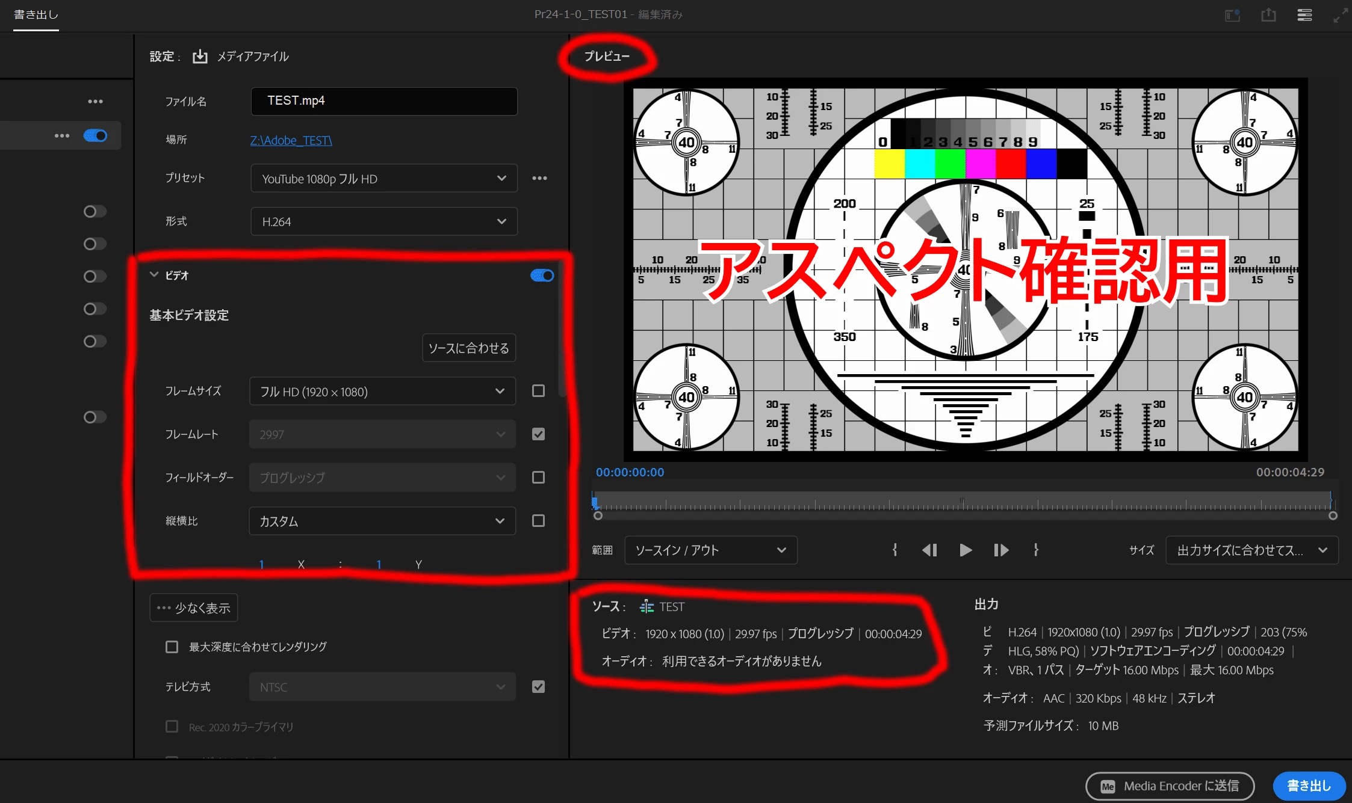Set the in point marker icon
This screenshot has height=803, width=1352.
tap(895, 550)
